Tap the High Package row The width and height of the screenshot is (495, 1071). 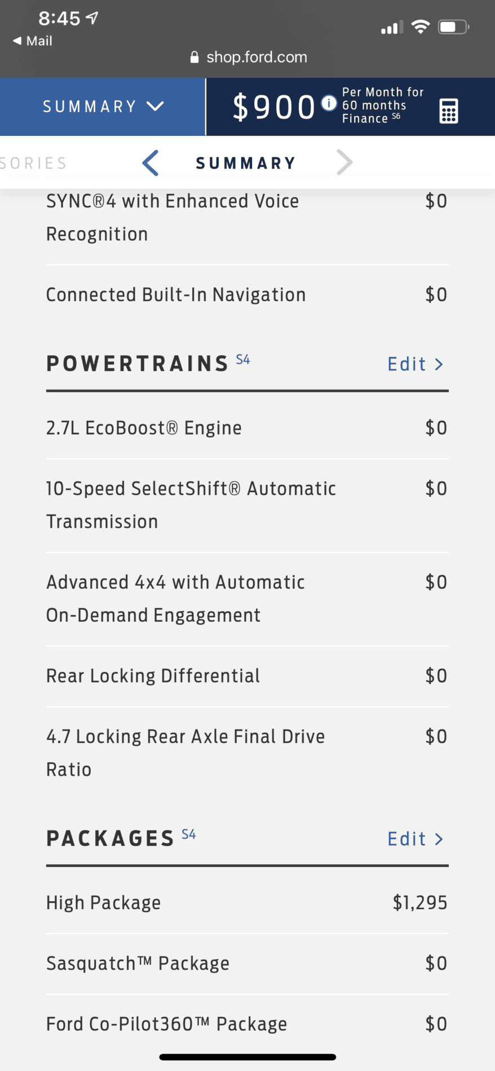click(x=248, y=902)
